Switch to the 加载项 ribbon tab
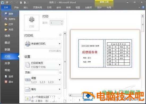This screenshot has width=146, height=104. point(88,7)
